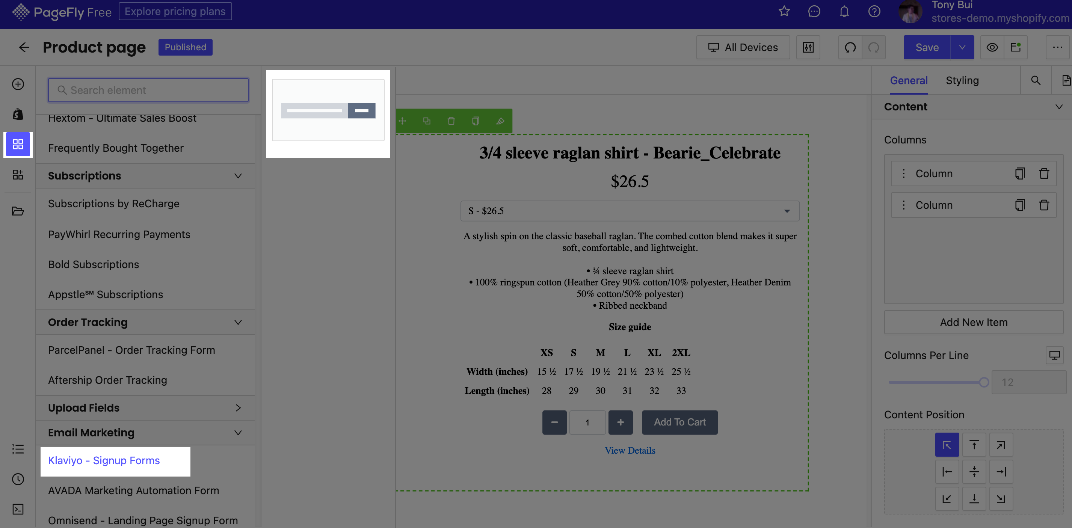Select Klaviyo - Signup Forms element
Screen dimensions: 1072x528
(104, 461)
